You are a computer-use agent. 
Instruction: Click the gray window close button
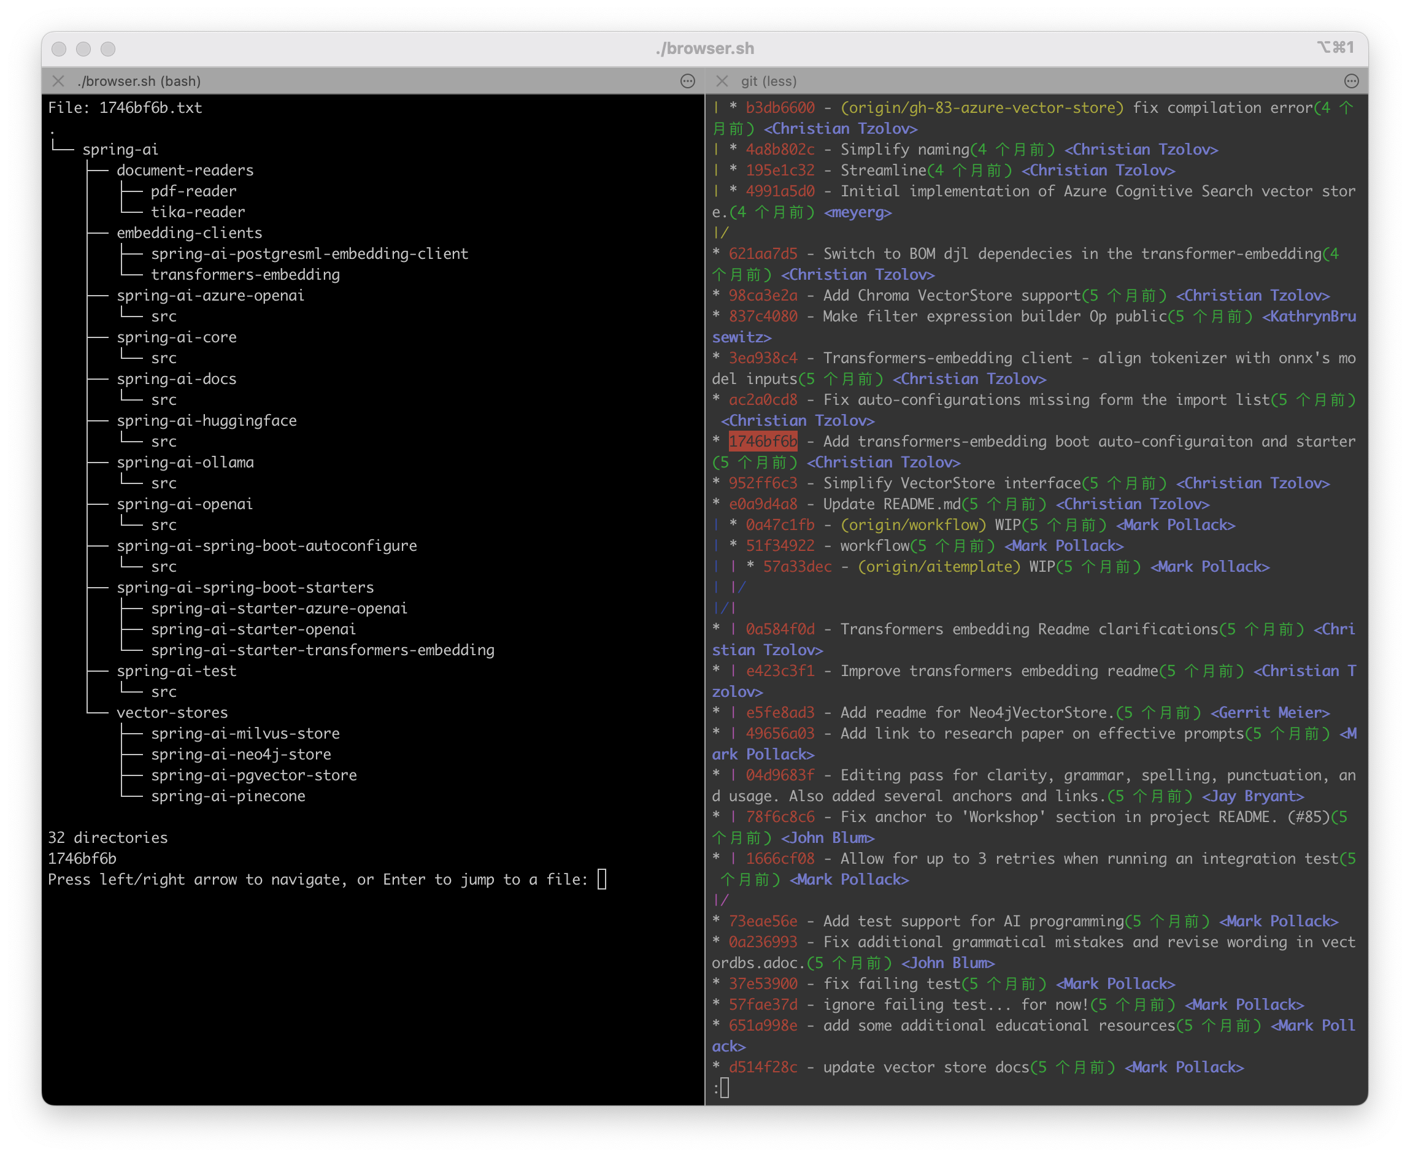tap(59, 48)
